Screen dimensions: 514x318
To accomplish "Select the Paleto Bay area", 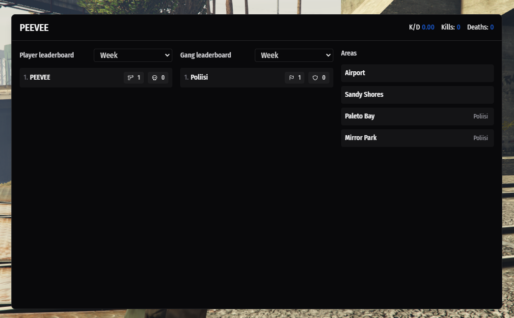I will coord(417,116).
